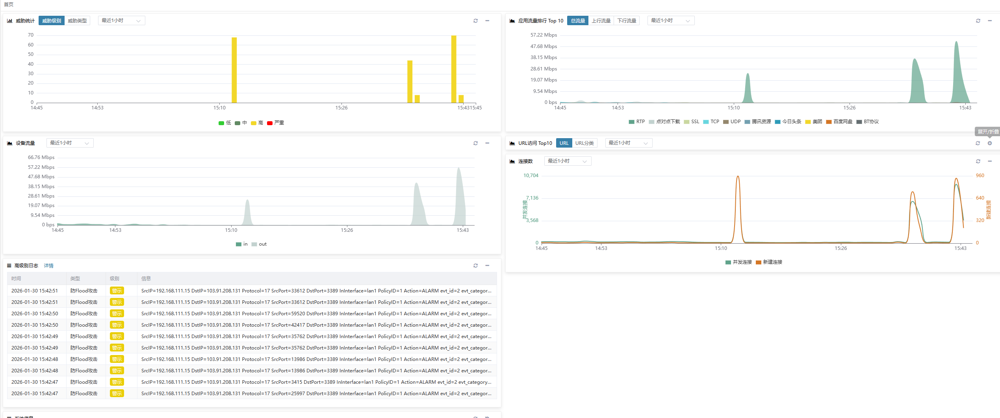1000x418 pixels.
Task: Minimize the 设备流量 panel
Action: pyautogui.click(x=487, y=143)
